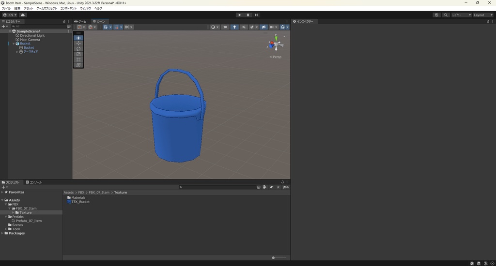Click the scene orientation gizmo
The image size is (496, 266).
click(275, 44)
